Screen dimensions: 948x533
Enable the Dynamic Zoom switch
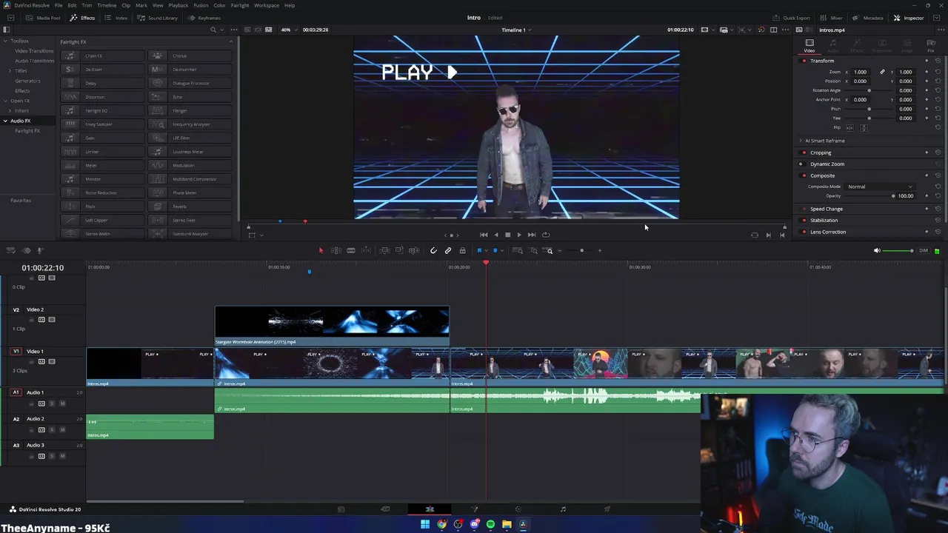pyautogui.click(x=801, y=164)
